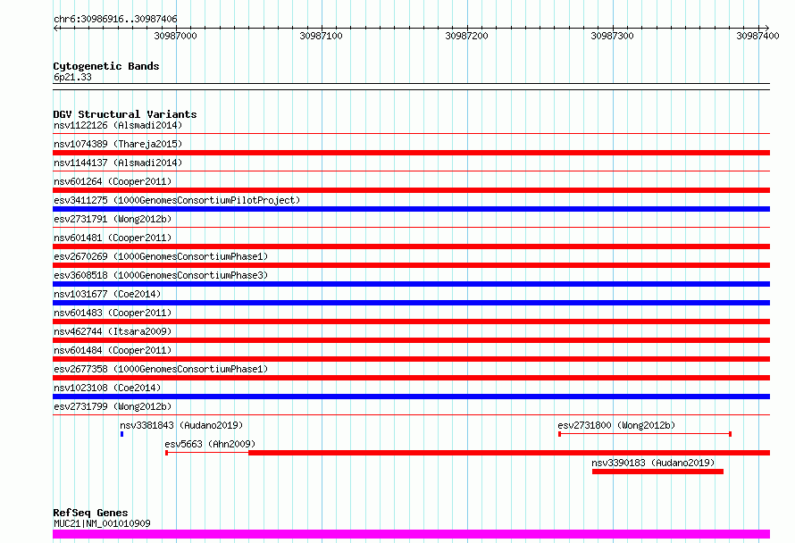
Task: Click the 30987000 ruler tick label
Action: pos(175,36)
